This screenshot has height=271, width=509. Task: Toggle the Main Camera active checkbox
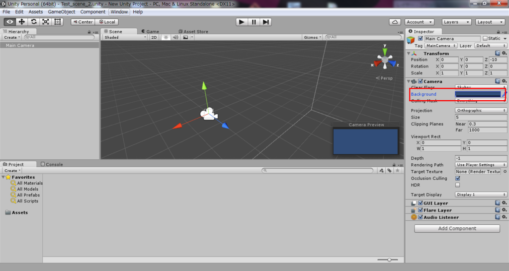[x=420, y=38]
